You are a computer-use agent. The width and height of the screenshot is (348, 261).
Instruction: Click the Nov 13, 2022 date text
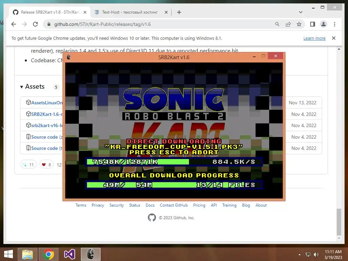302,103
